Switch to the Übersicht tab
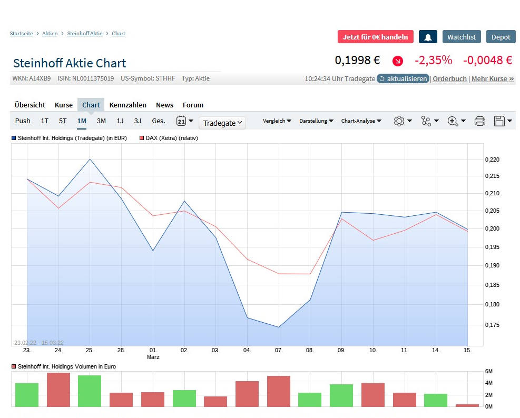The image size is (520, 418). [x=30, y=105]
